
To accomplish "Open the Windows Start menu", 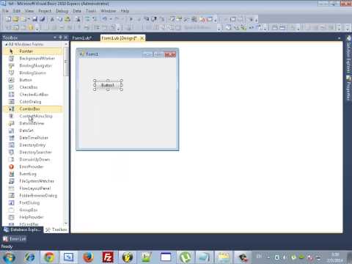I will pos(9,257).
